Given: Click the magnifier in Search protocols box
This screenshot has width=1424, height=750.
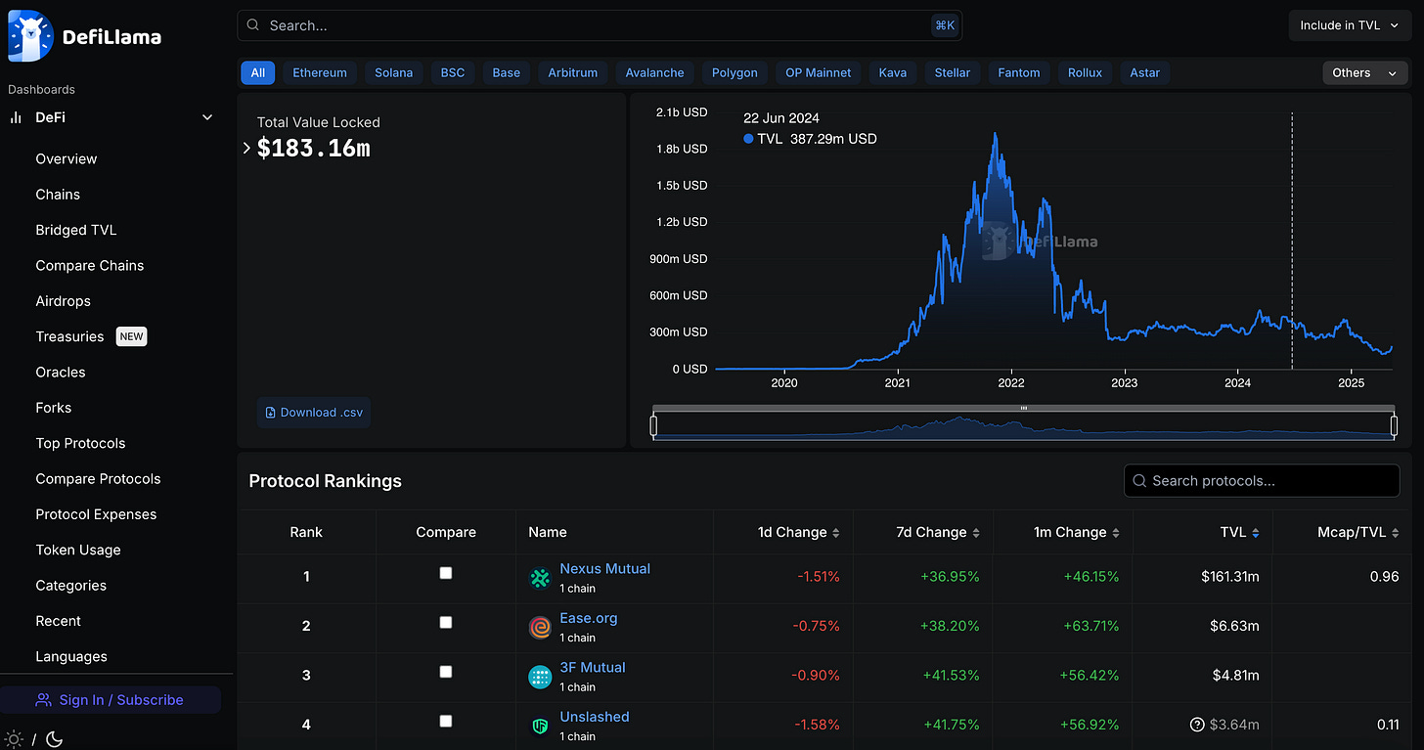Looking at the screenshot, I should (1139, 481).
